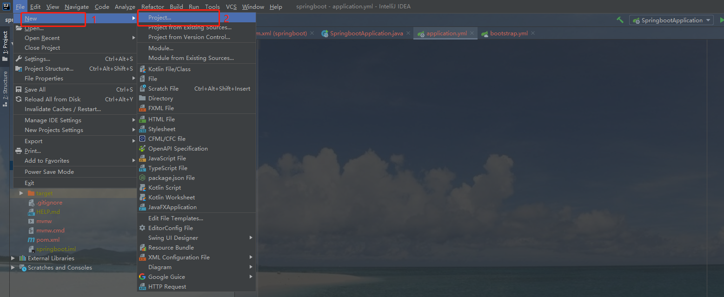The image size is (724, 297).
Task: Expand the File Properties submenu arrow
Action: [133, 79]
